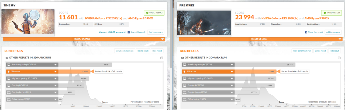Click Facebook icon in Fire Strike panel

coord(306,32)
